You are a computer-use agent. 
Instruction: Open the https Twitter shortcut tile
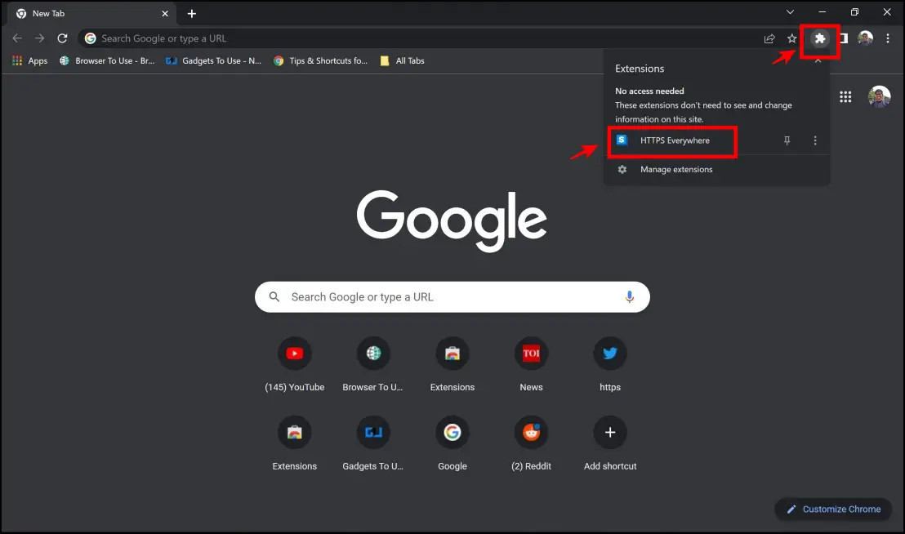point(610,364)
